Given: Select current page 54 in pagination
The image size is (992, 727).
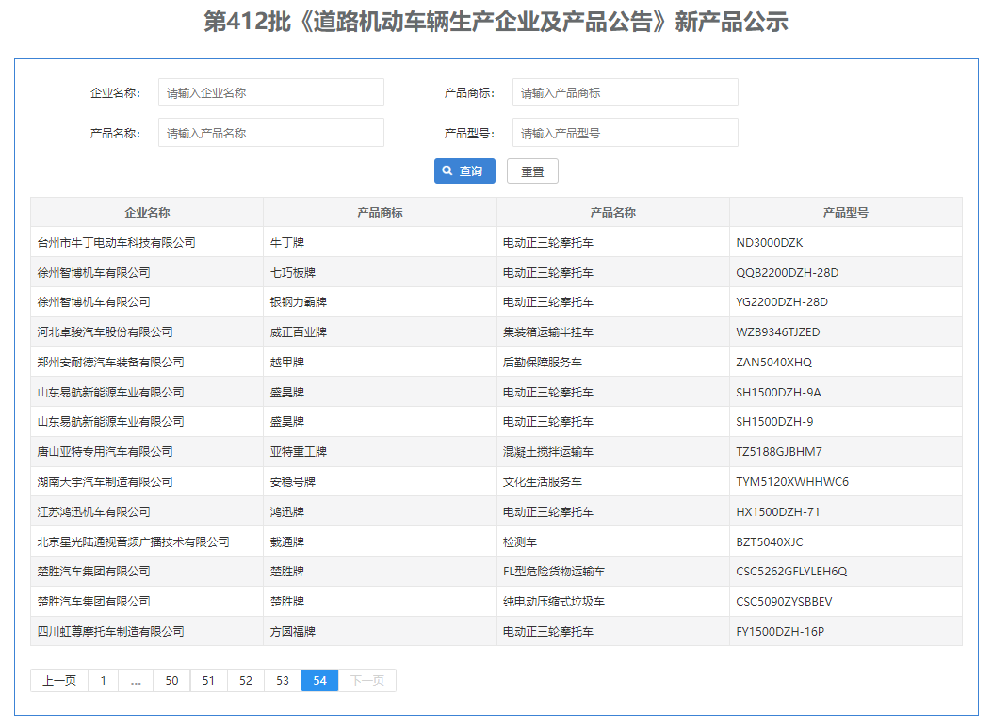Looking at the screenshot, I should [x=319, y=680].
